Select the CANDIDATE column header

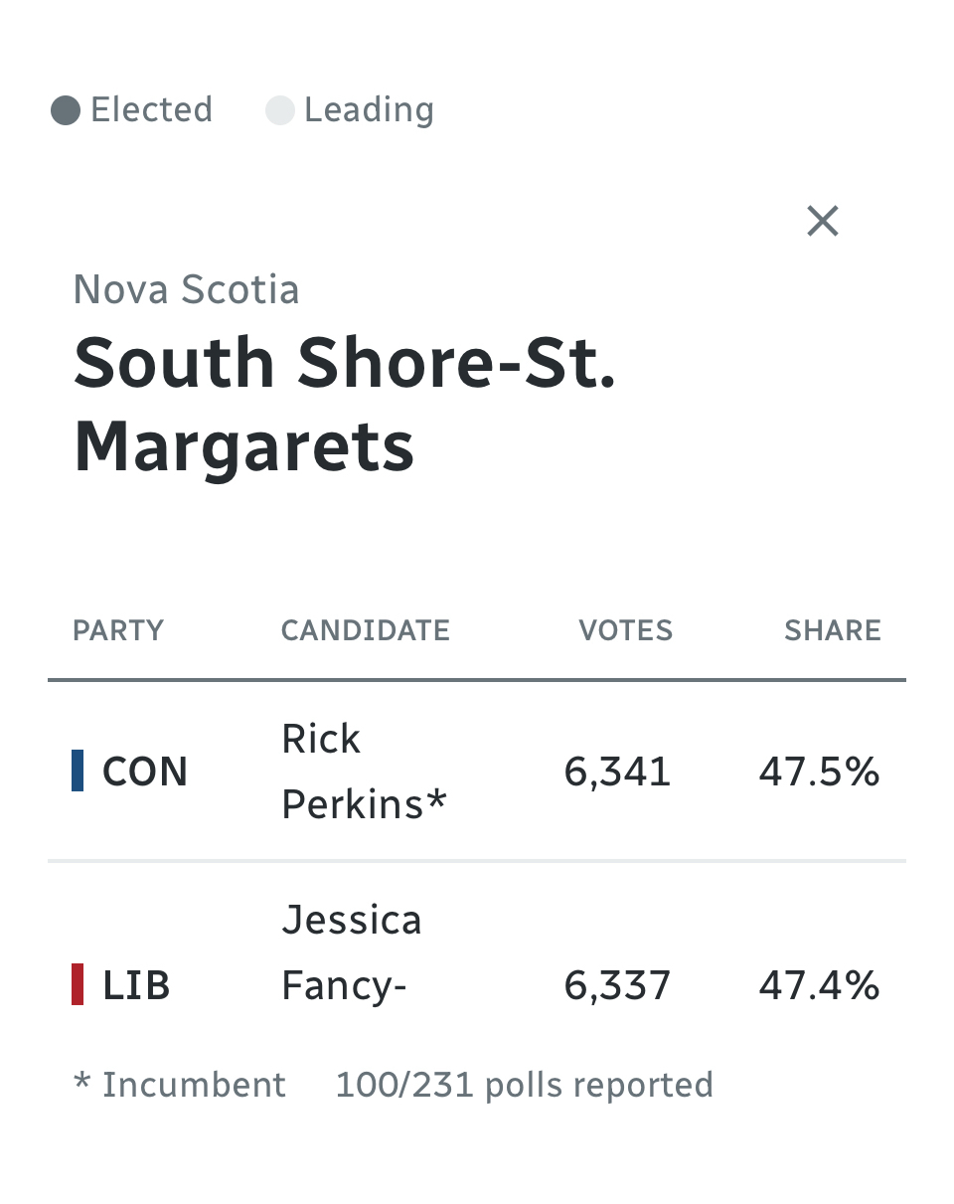click(365, 630)
